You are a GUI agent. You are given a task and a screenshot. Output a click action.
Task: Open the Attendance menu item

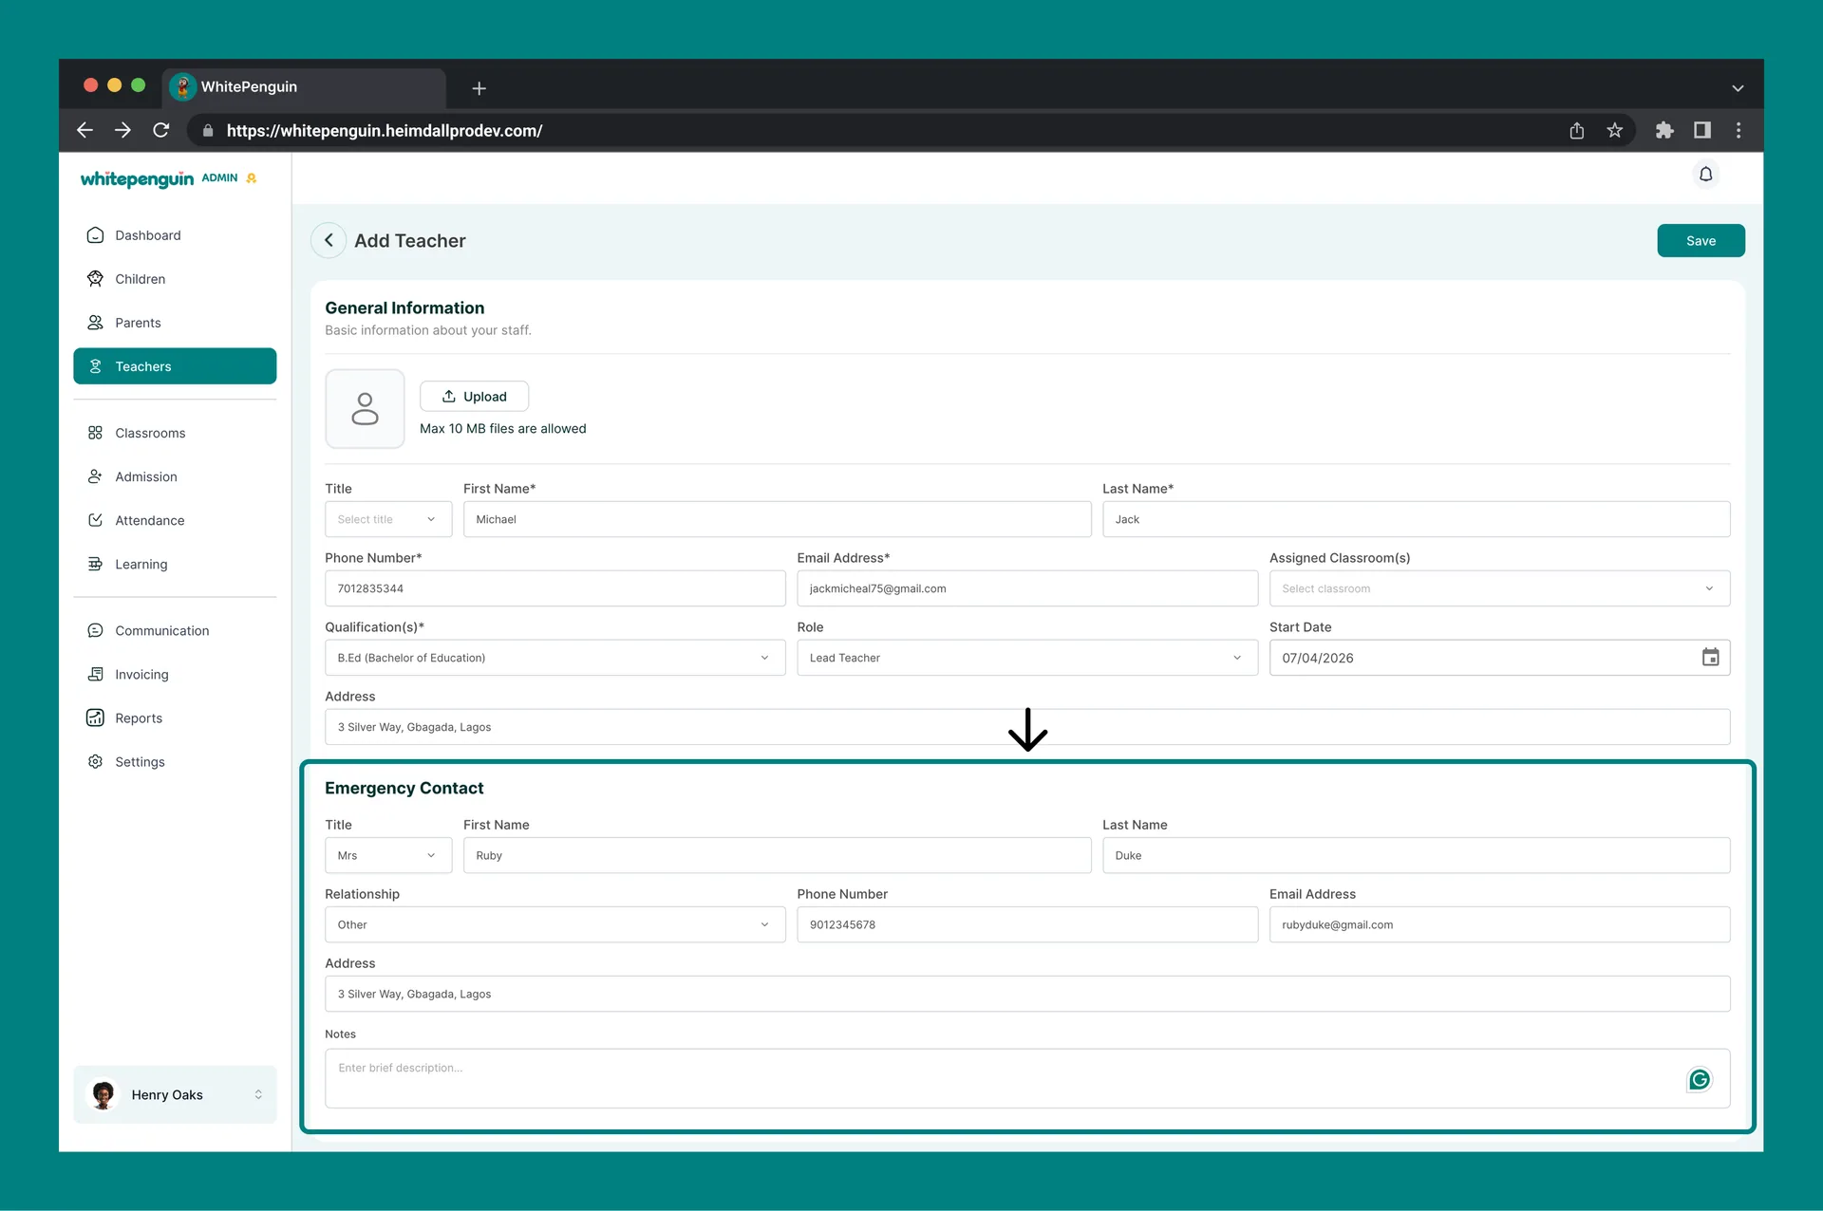(x=175, y=520)
